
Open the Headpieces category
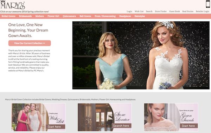tap(125, 16)
